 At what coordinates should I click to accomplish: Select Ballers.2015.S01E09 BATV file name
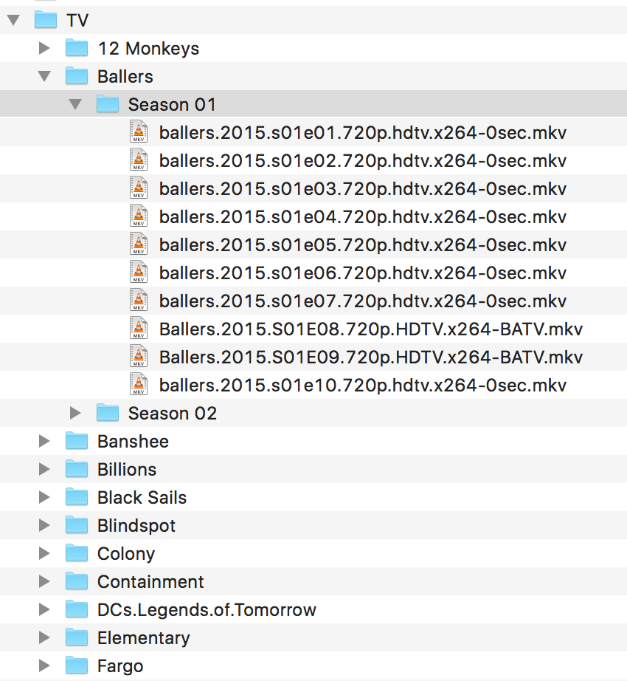tap(370, 357)
